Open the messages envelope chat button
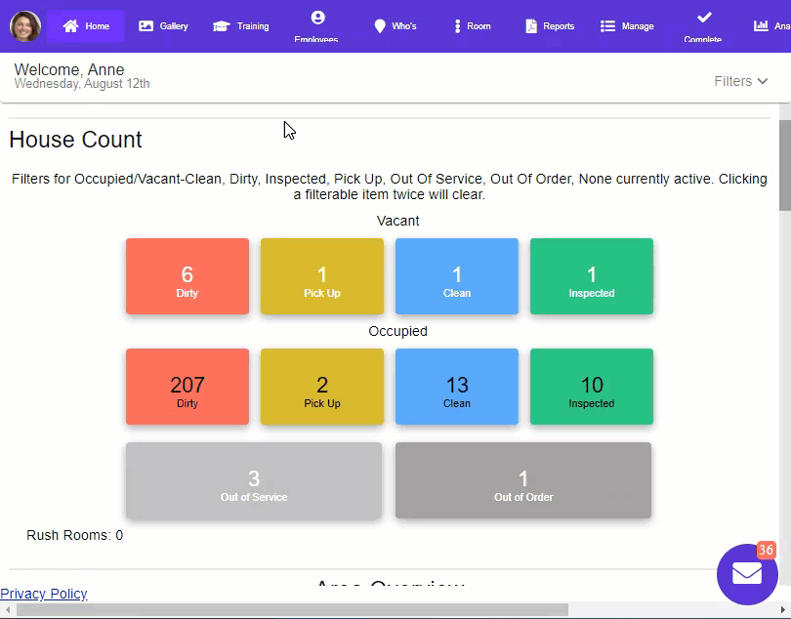This screenshot has width=791, height=619. (747, 574)
